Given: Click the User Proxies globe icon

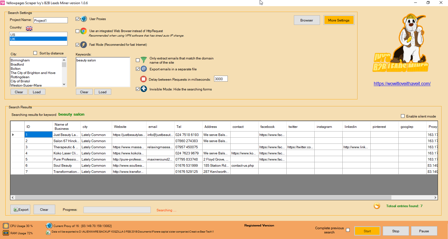Looking at the screenshot, I should coord(83,19).
